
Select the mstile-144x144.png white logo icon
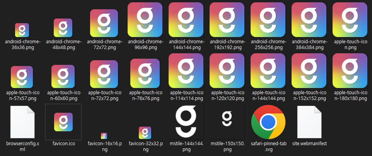[186, 122]
